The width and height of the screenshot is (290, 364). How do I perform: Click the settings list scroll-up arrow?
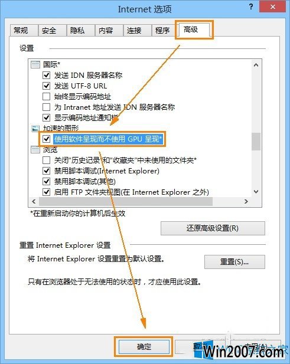point(256,65)
